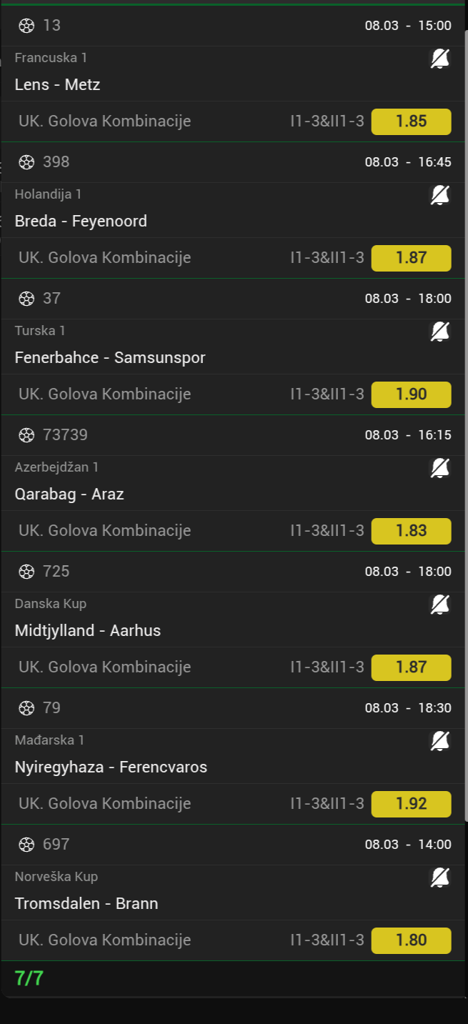Viewport: 468px width, 1024px height.
Task: Click the soccer ball icon beside 13
Action: pyautogui.click(x=26, y=26)
